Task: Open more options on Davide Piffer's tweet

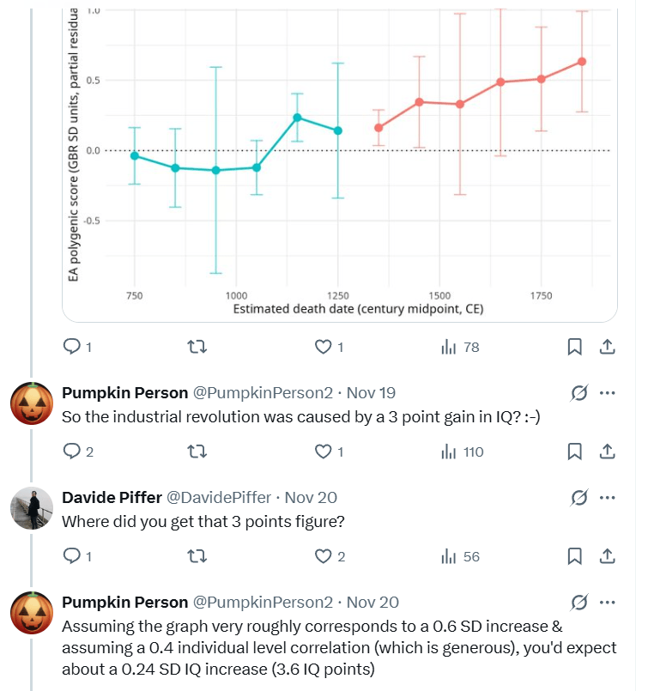Action: 607,498
